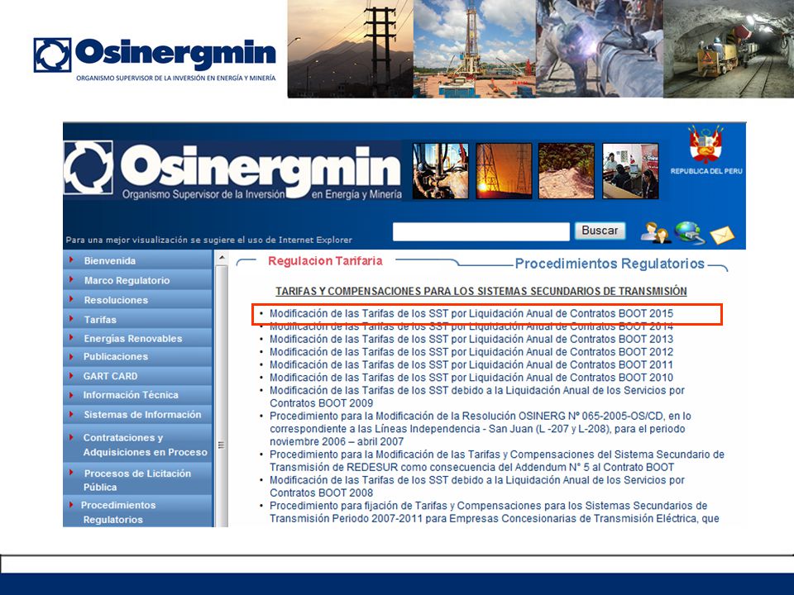Click red arrow beside Tarifas

pyautogui.click(x=71, y=319)
